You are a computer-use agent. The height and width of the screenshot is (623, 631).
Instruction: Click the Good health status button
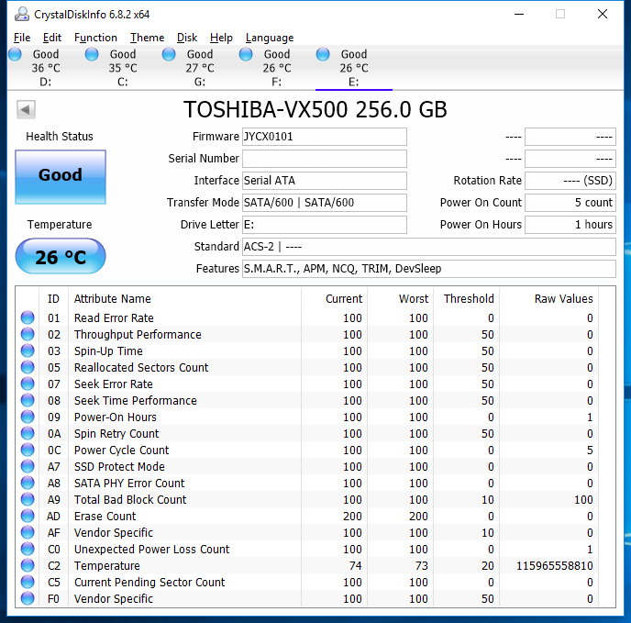[x=61, y=176]
